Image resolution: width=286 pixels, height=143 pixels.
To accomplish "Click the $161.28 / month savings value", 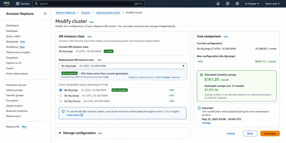I will click(x=217, y=80).
